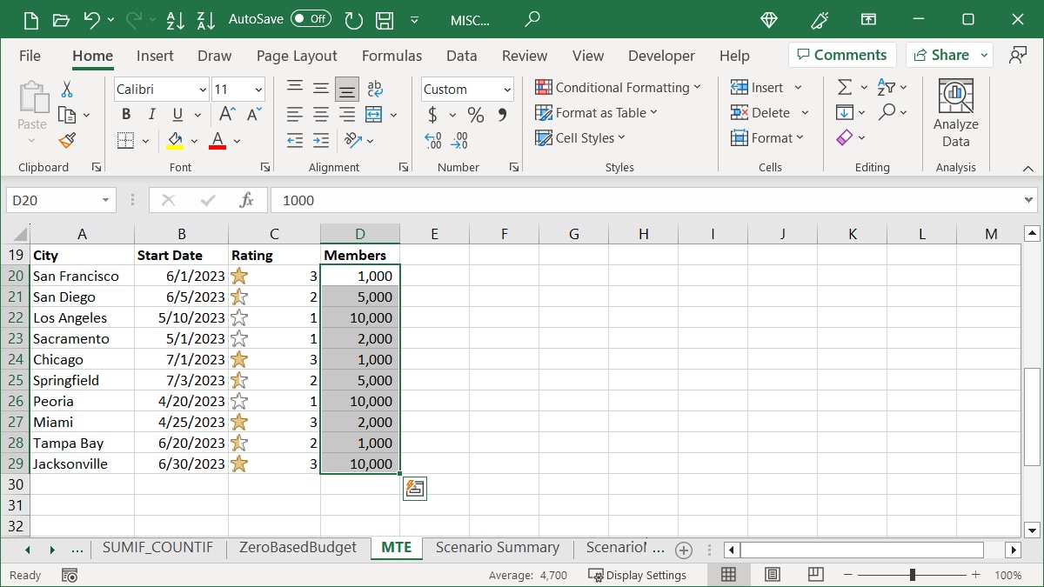Increase decimal places
1044x587 pixels.
432,139
